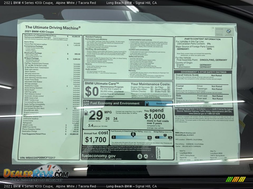Select the Fuel Economy rating 6 marker
Screen dimensions: 253x189
coord(133,135)
